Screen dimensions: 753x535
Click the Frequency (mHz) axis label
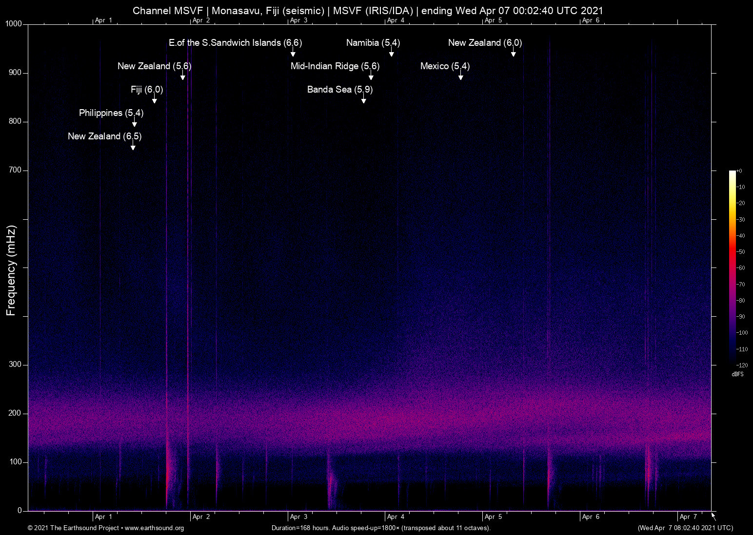click(x=11, y=270)
